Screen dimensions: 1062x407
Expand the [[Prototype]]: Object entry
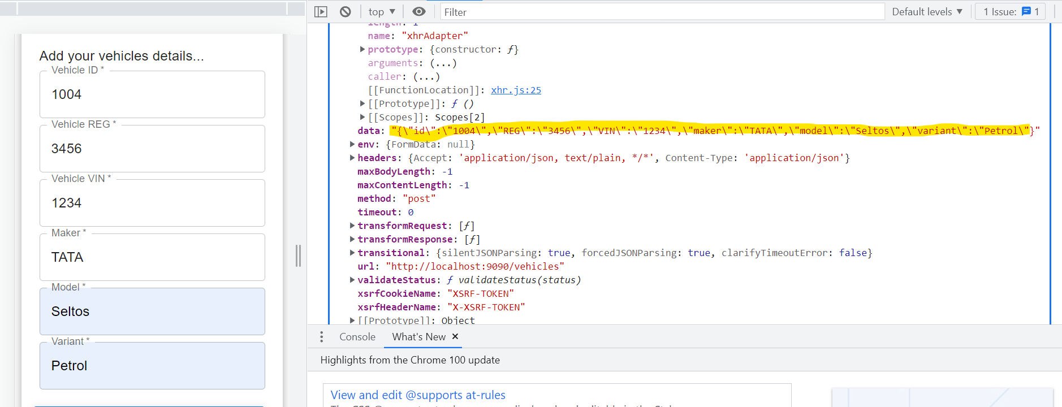352,321
